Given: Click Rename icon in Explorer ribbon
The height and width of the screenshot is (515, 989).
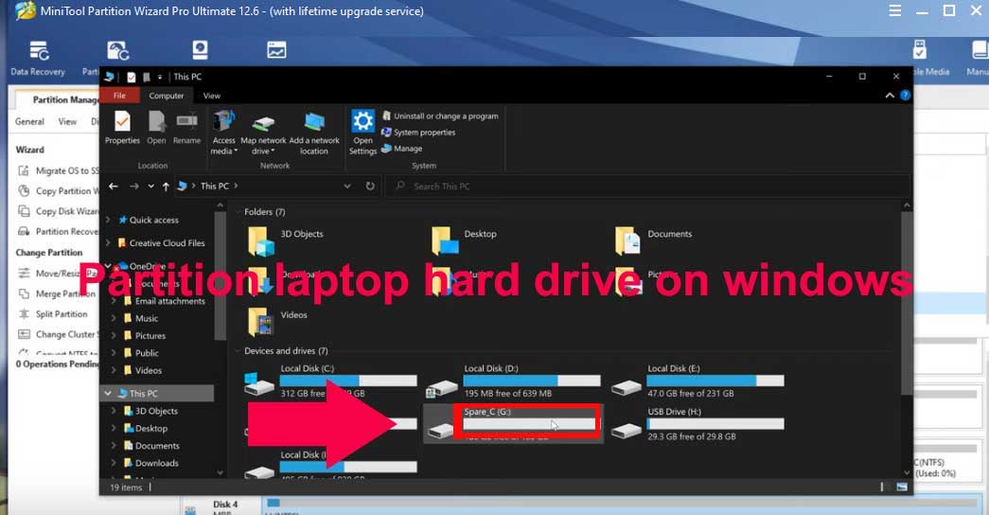Looking at the screenshot, I should click(x=186, y=128).
